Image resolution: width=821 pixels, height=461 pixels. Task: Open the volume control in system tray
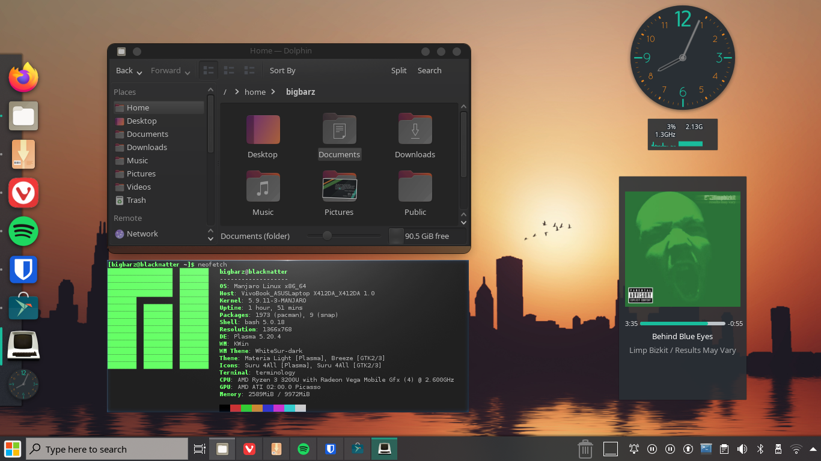[x=742, y=449]
